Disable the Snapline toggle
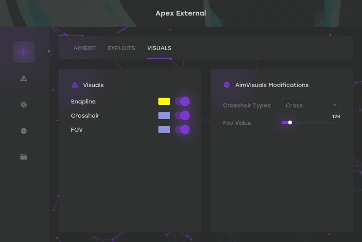362x242 pixels. tap(182, 102)
